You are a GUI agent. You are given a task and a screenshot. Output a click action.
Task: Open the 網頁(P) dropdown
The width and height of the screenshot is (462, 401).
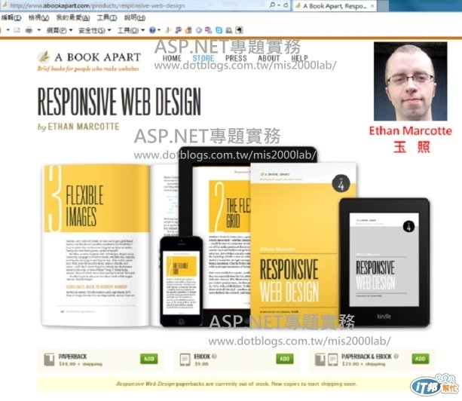click(x=60, y=30)
